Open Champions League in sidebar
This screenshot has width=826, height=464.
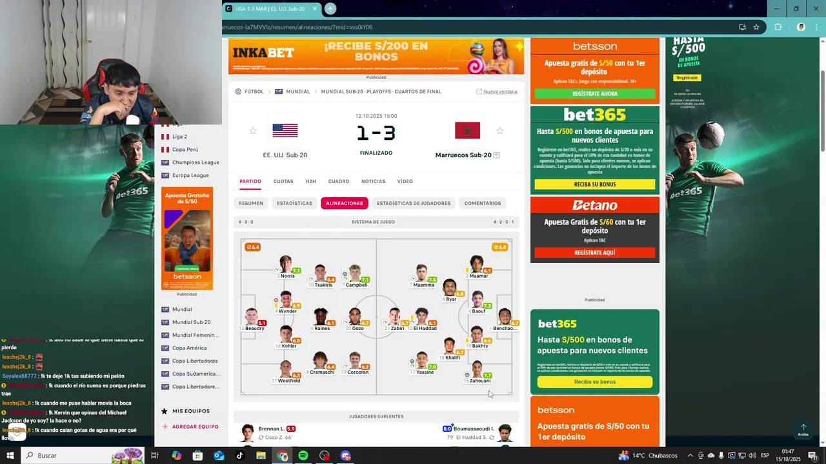tap(196, 162)
